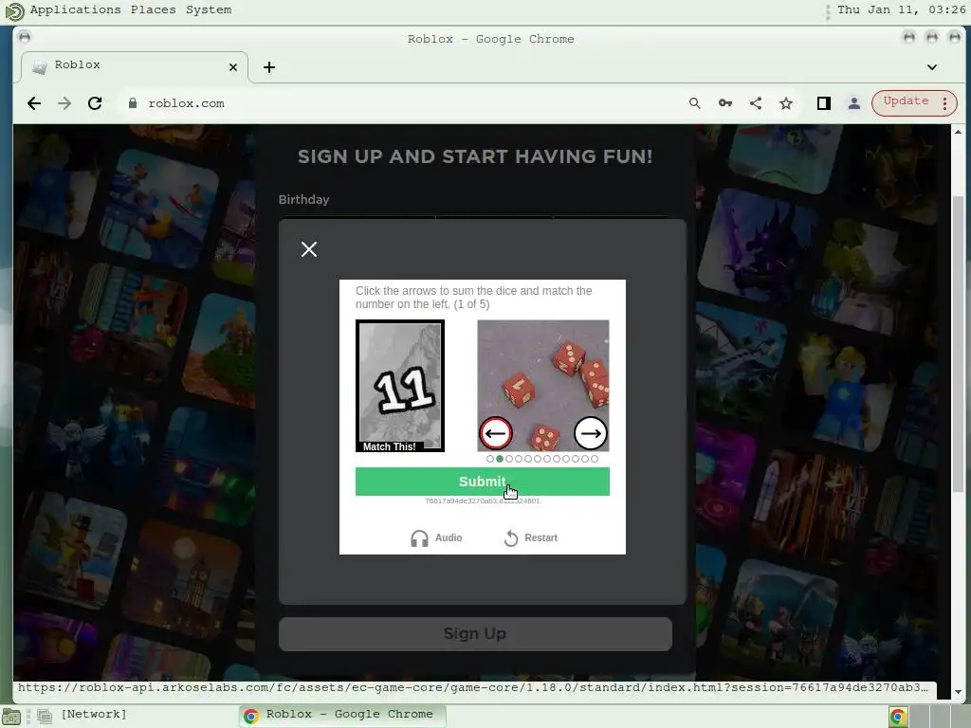Click the forward navigation arrow

coord(64,103)
